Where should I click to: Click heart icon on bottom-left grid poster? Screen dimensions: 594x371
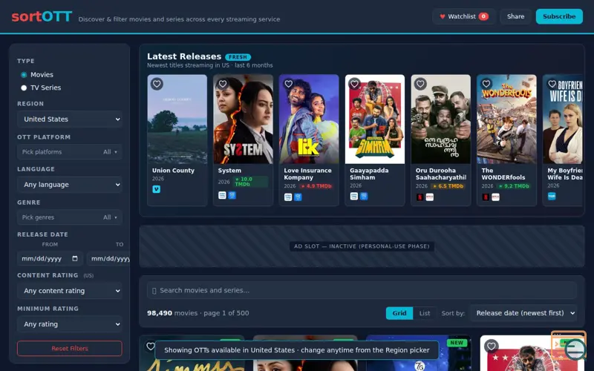(151, 346)
